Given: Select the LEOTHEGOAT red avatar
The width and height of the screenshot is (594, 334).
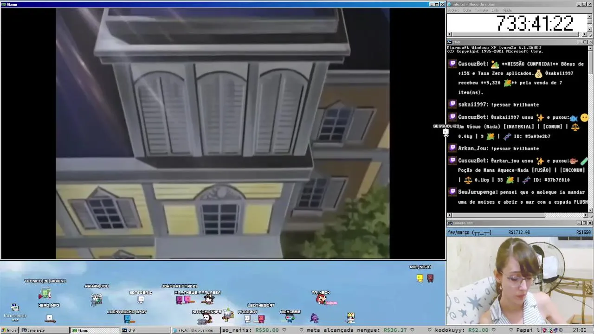Looking at the screenshot, I should coord(261,318).
